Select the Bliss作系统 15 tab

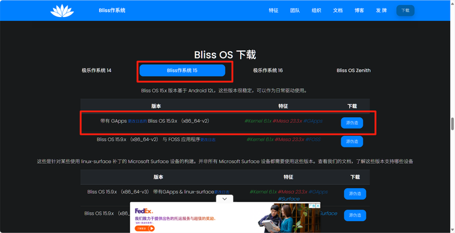182,71
